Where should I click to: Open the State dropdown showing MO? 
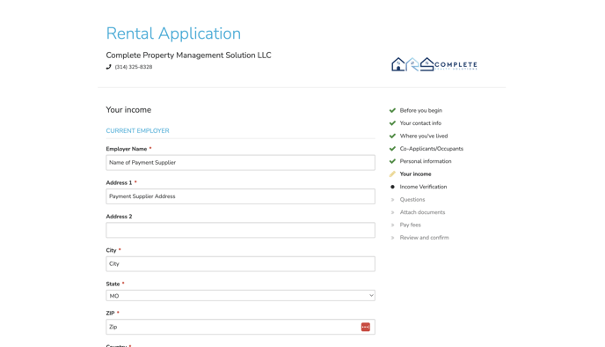coord(240,296)
